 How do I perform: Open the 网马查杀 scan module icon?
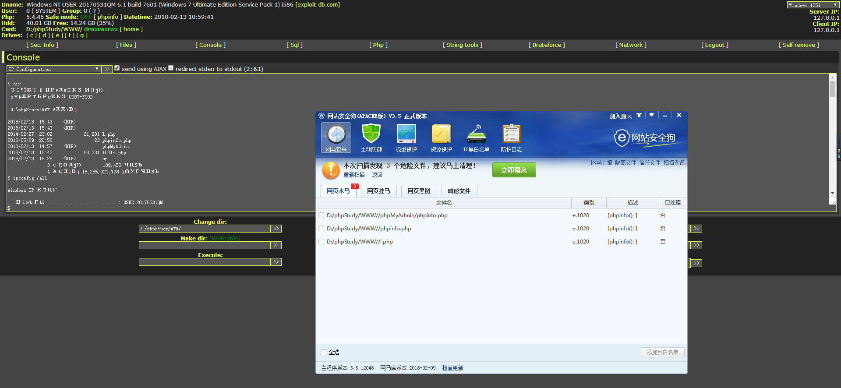(336, 138)
